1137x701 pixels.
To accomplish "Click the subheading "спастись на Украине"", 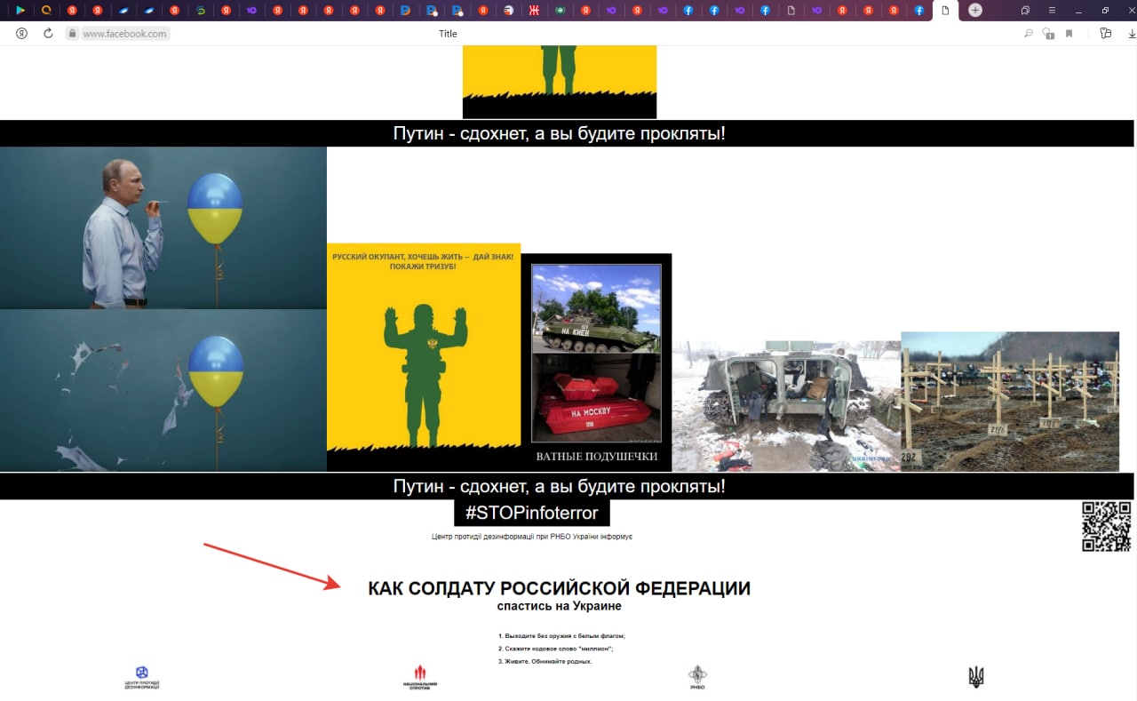I will click(560, 607).
